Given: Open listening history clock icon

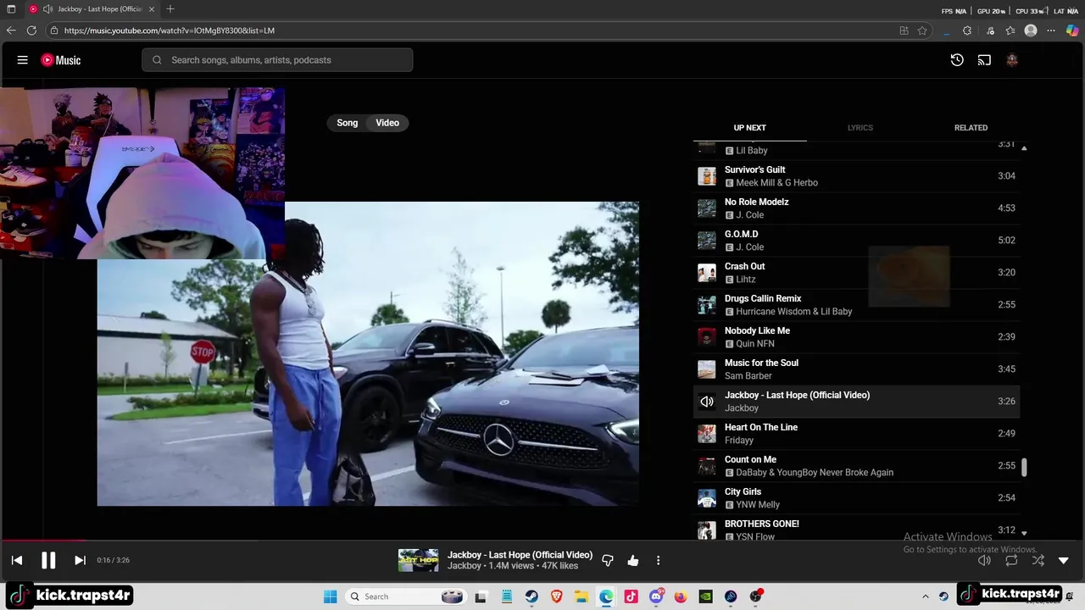Looking at the screenshot, I should point(957,60).
